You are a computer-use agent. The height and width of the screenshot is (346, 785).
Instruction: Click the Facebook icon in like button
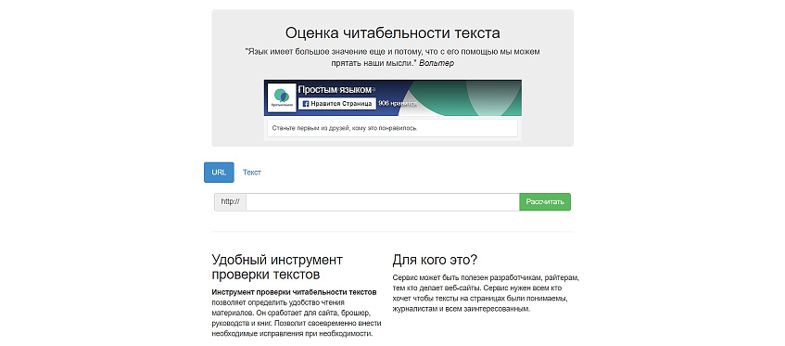pos(306,104)
